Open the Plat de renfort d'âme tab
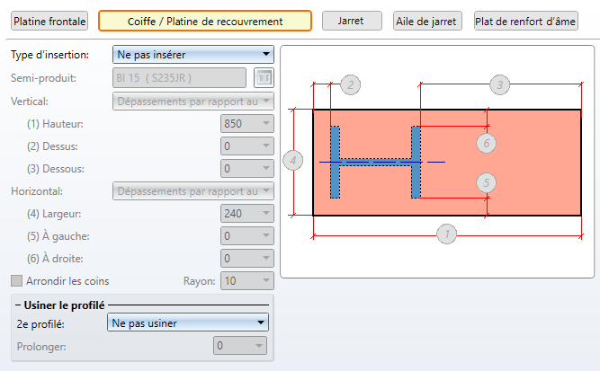Image resolution: width=600 pixels, height=371 pixels. (x=525, y=21)
